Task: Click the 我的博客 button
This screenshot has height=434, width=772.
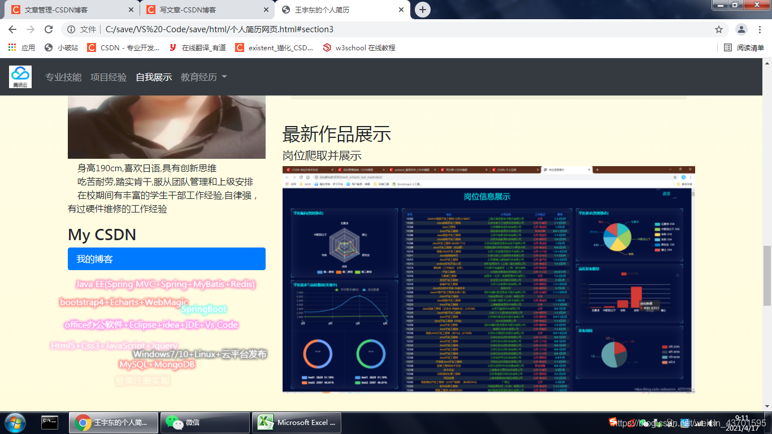Action: coord(167,259)
